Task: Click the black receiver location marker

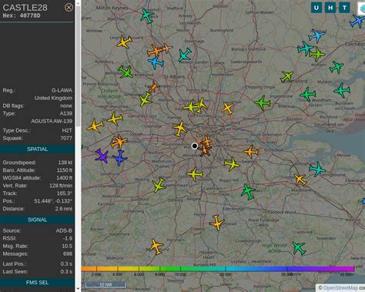Action: (x=195, y=146)
